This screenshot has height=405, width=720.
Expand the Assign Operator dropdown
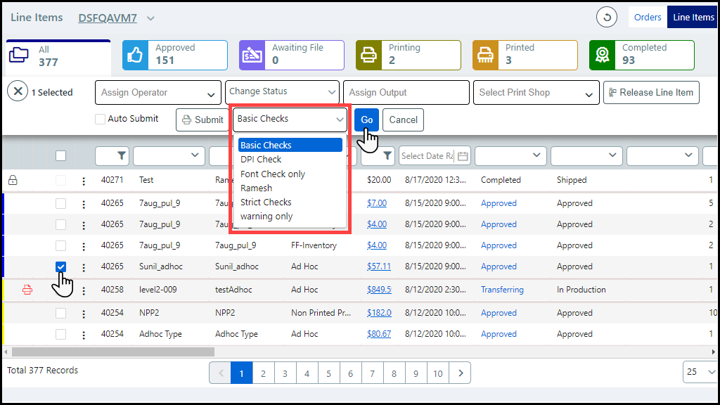[158, 93]
